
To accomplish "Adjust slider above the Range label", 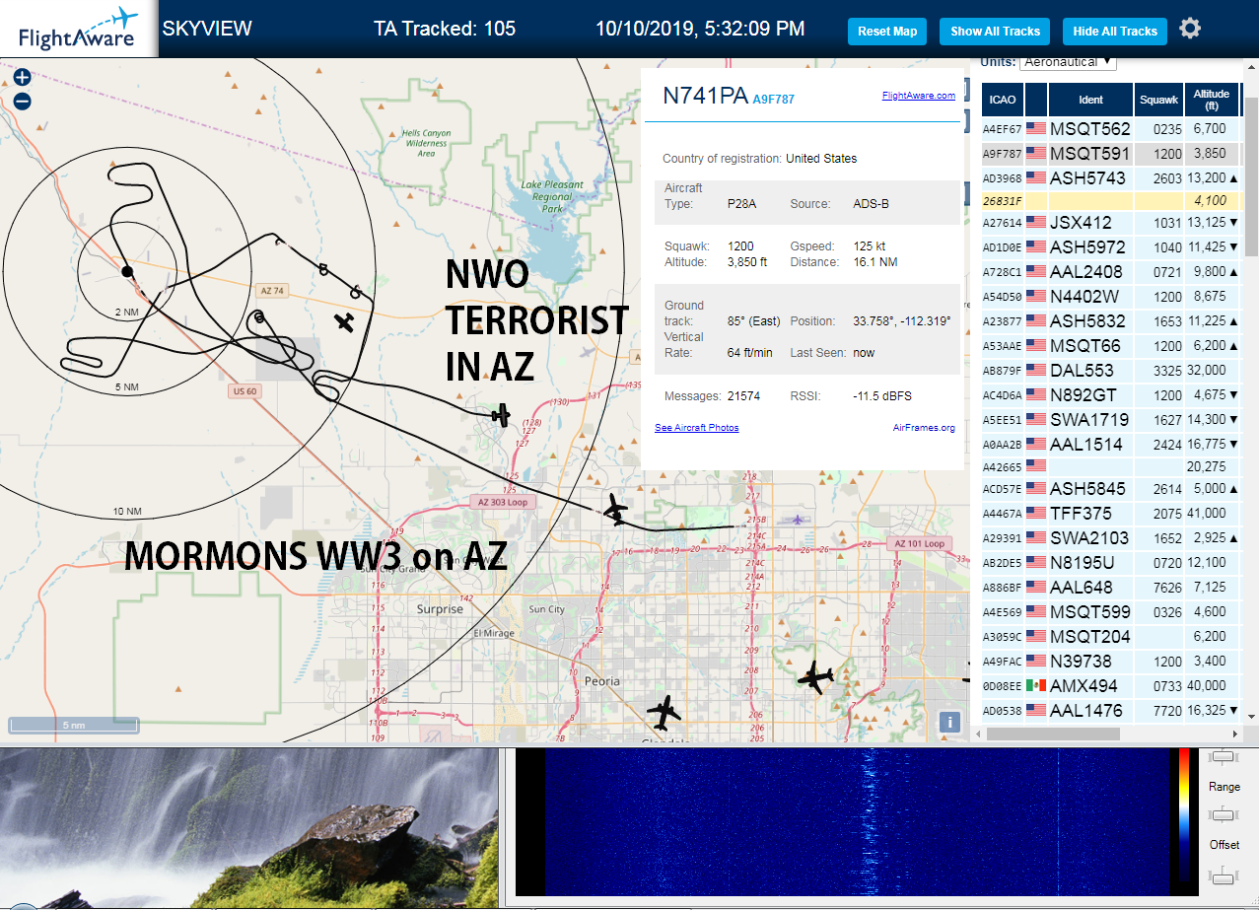I will 1224,756.
